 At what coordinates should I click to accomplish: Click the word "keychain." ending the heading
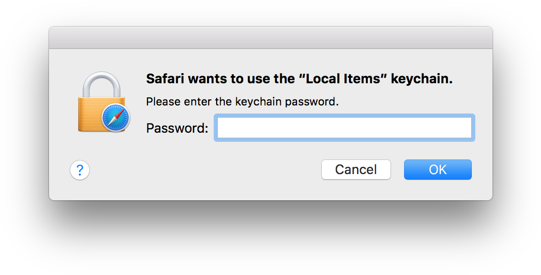pyautogui.click(x=422, y=79)
